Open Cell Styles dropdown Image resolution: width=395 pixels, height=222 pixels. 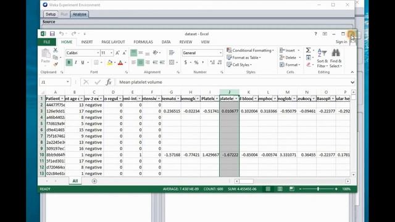pyautogui.click(x=239, y=65)
